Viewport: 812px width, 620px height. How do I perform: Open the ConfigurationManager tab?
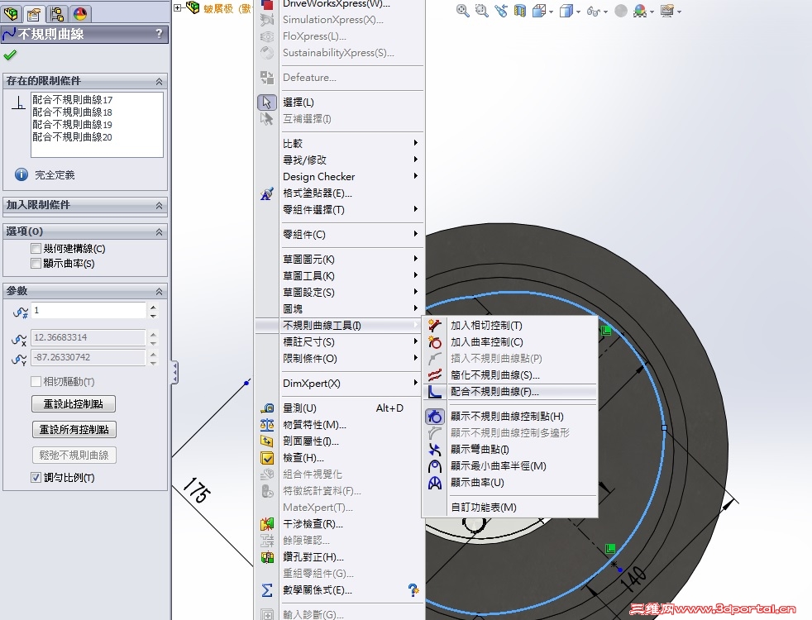(57, 13)
